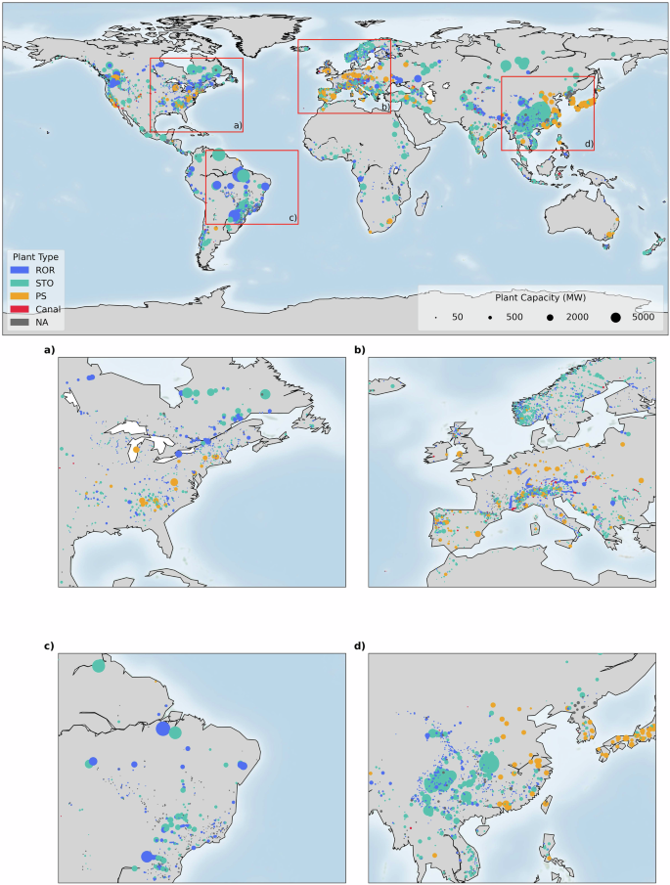This screenshot has width=670, height=885.
Task: Click the green STO legend swatch
Action: coord(19,284)
